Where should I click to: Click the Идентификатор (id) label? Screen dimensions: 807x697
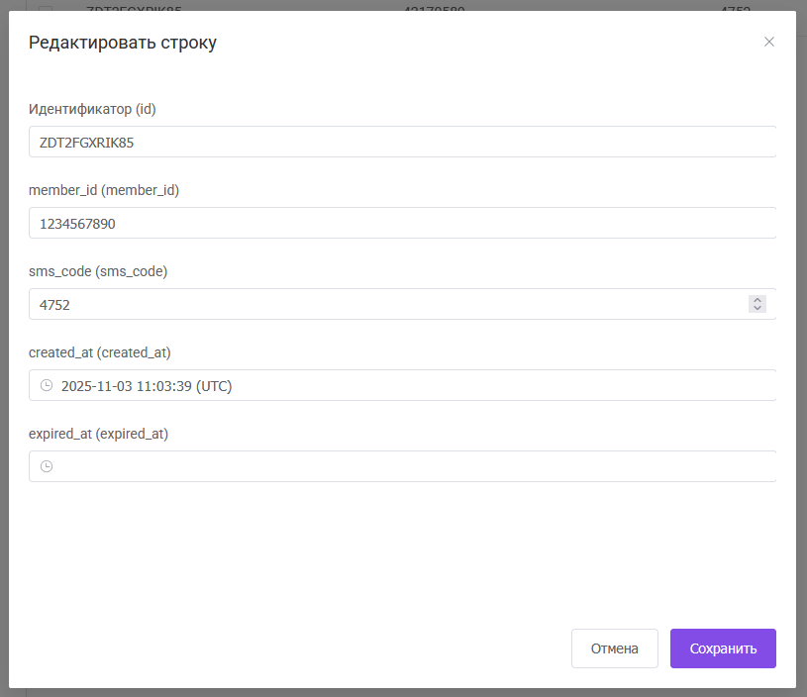92,109
